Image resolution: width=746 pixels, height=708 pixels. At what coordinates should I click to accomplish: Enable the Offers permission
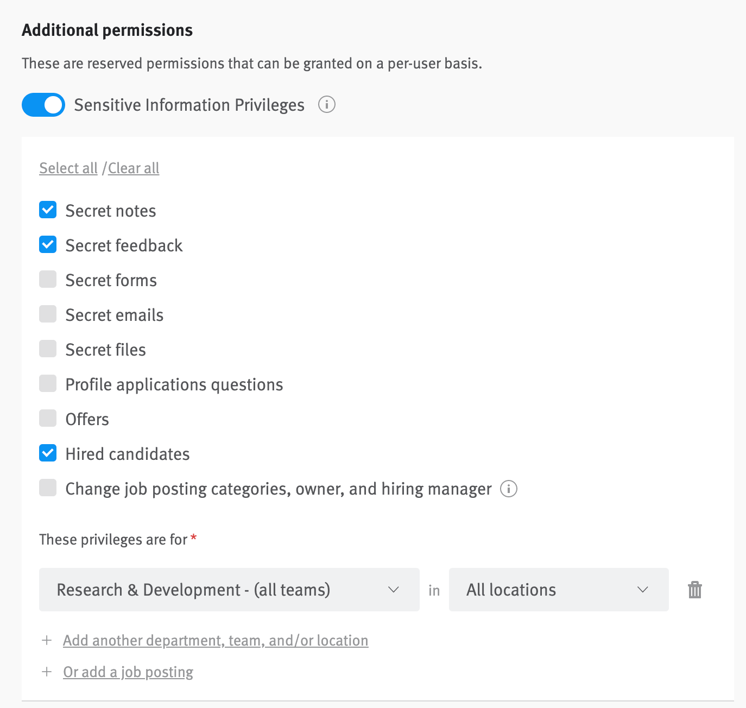(48, 419)
